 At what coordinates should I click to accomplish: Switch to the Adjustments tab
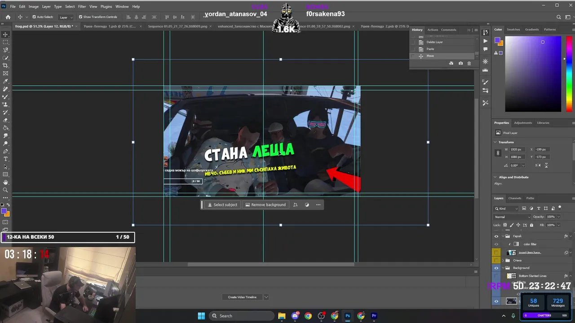pos(523,123)
